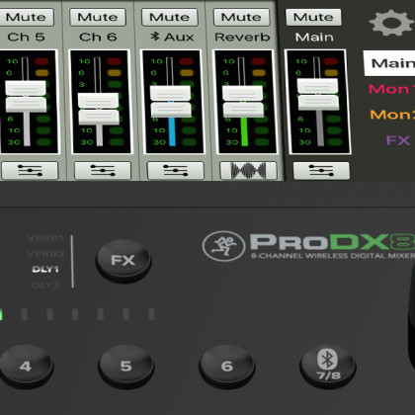Click the Ch 6 upper fader cap

point(98,101)
